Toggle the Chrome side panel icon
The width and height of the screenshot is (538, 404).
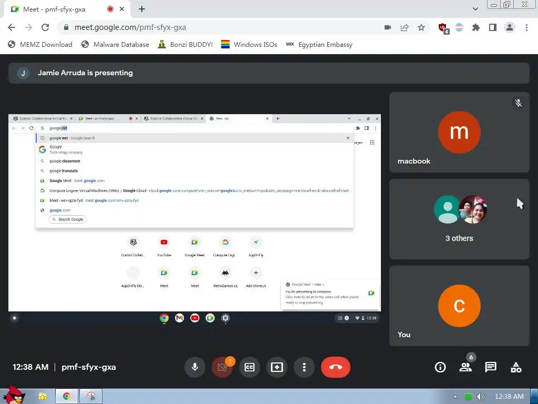click(493, 27)
